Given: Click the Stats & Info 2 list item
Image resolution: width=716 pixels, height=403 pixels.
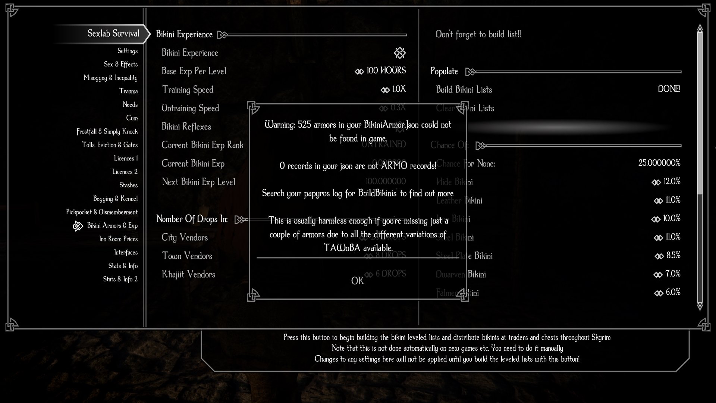Looking at the screenshot, I should click(x=119, y=278).
